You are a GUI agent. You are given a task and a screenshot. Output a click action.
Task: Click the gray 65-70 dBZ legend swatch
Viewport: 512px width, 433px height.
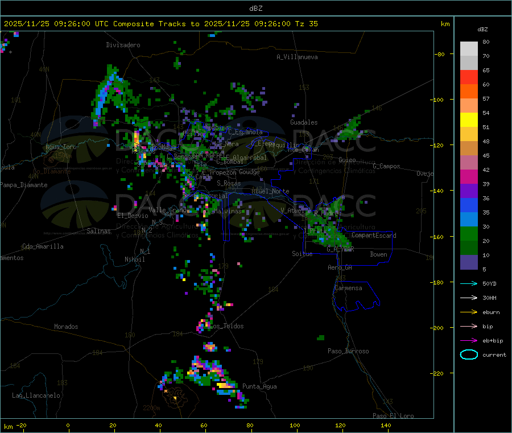(x=469, y=63)
